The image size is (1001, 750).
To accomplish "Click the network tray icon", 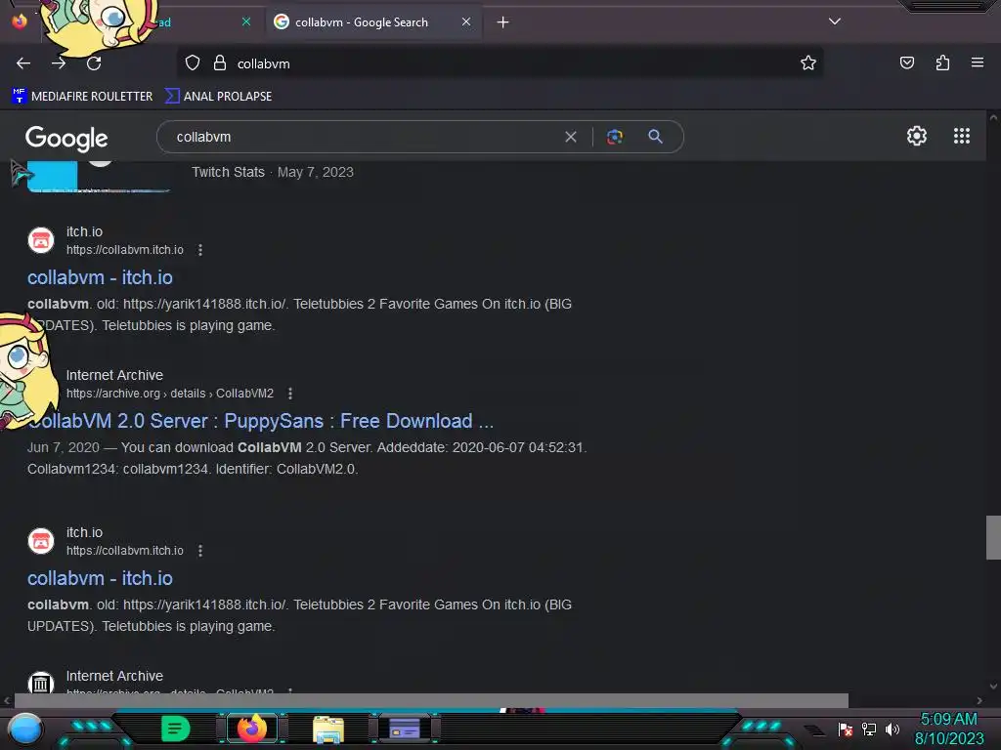I will (x=869, y=729).
